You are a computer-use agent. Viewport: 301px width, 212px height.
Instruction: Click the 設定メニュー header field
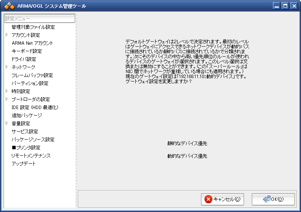click(40, 18)
